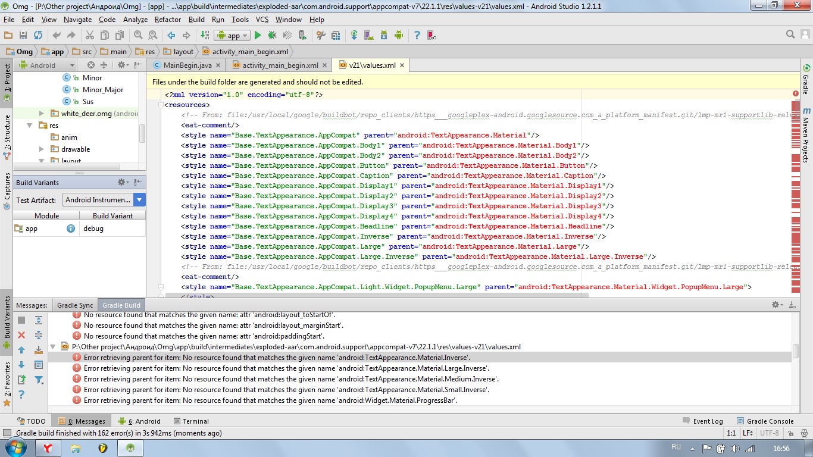Open the Test Artifact combo box
The image size is (813, 457).
(x=104, y=200)
